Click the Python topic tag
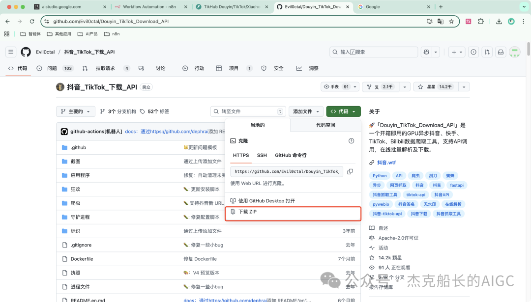This screenshot has width=531, height=302. (x=380, y=176)
